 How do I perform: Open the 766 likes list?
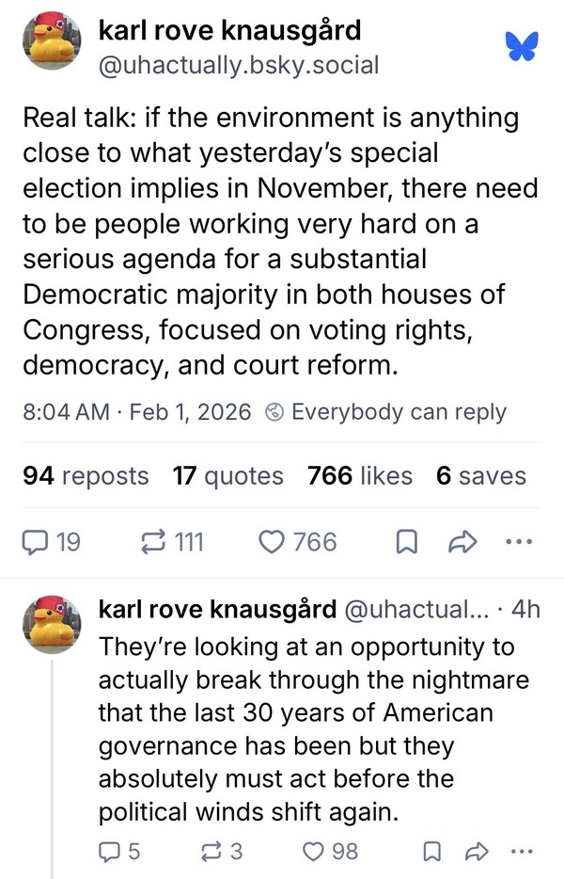point(360,476)
